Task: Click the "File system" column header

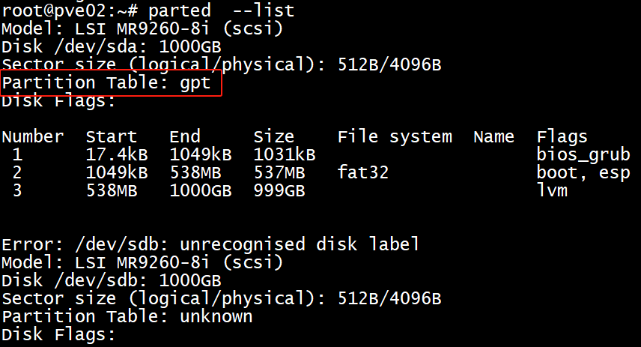Action: click(x=395, y=136)
